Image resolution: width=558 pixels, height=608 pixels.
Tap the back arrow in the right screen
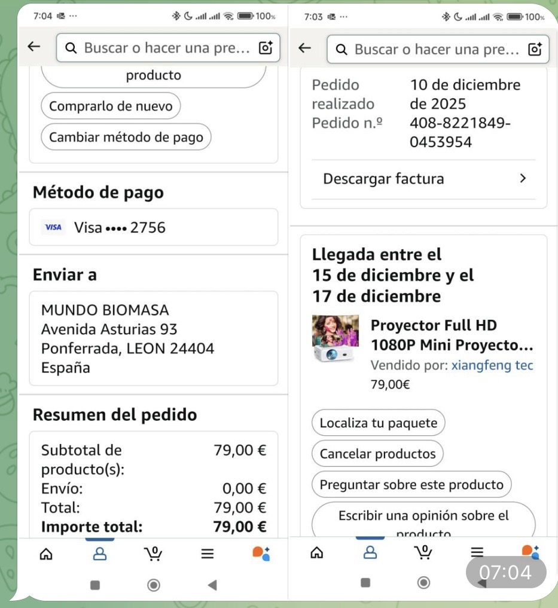(x=305, y=48)
